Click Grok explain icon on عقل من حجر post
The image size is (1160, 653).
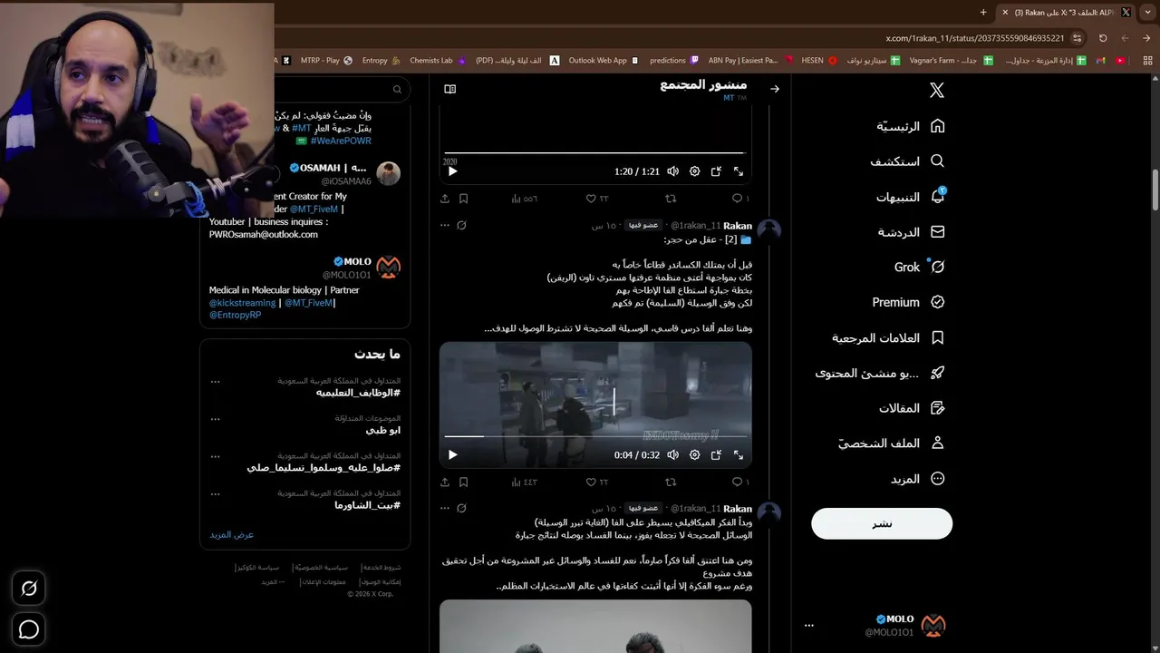click(x=461, y=225)
